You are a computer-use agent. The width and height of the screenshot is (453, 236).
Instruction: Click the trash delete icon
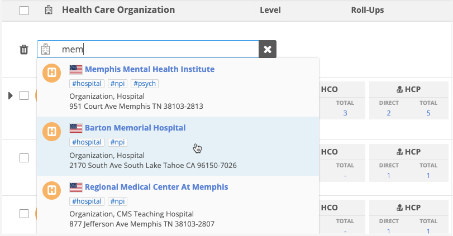pyautogui.click(x=24, y=50)
